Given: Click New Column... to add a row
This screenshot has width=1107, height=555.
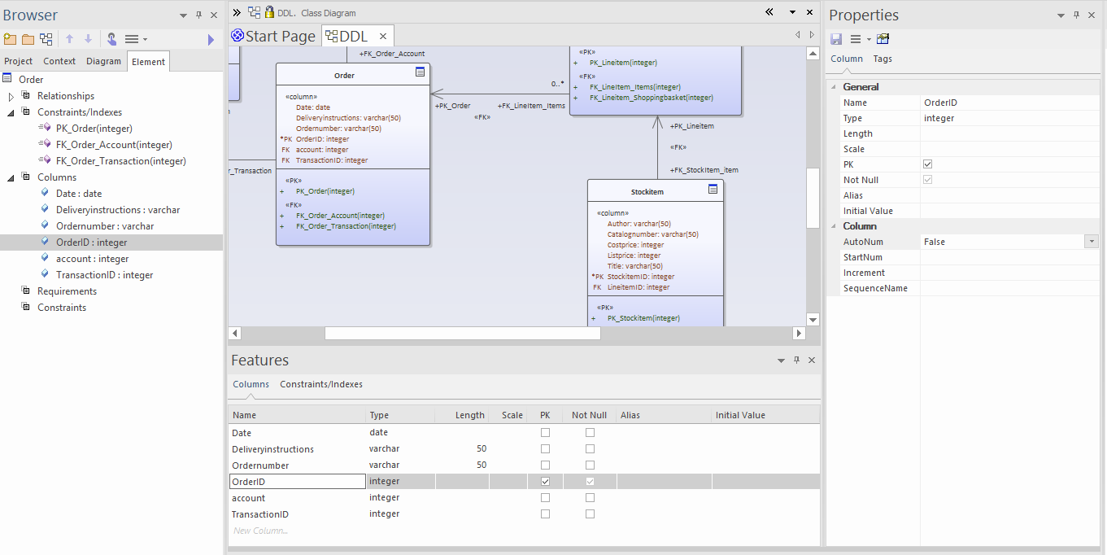Looking at the screenshot, I should (260, 531).
